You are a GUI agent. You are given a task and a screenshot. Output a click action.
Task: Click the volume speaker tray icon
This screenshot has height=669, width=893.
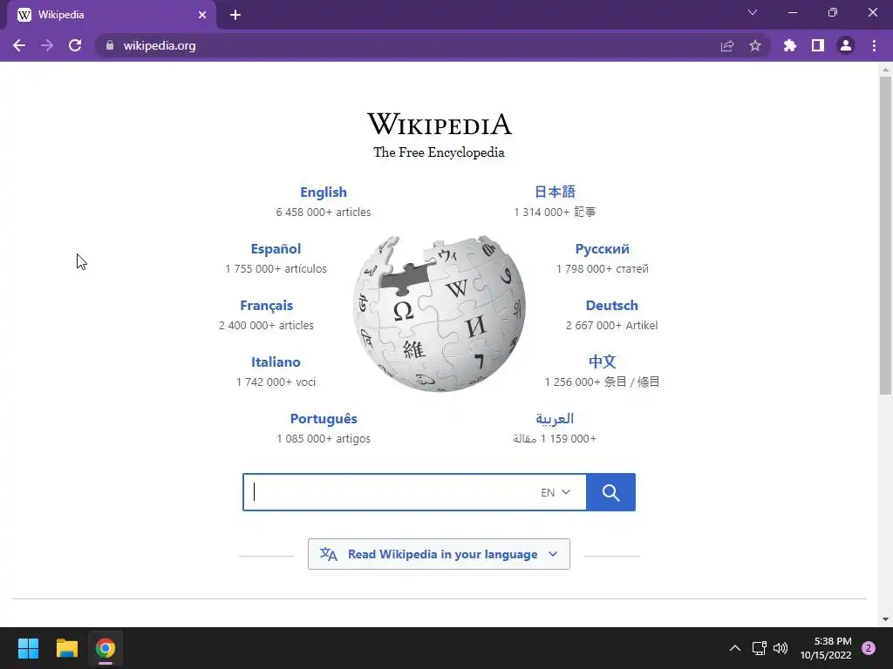click(x=781, y=648)
